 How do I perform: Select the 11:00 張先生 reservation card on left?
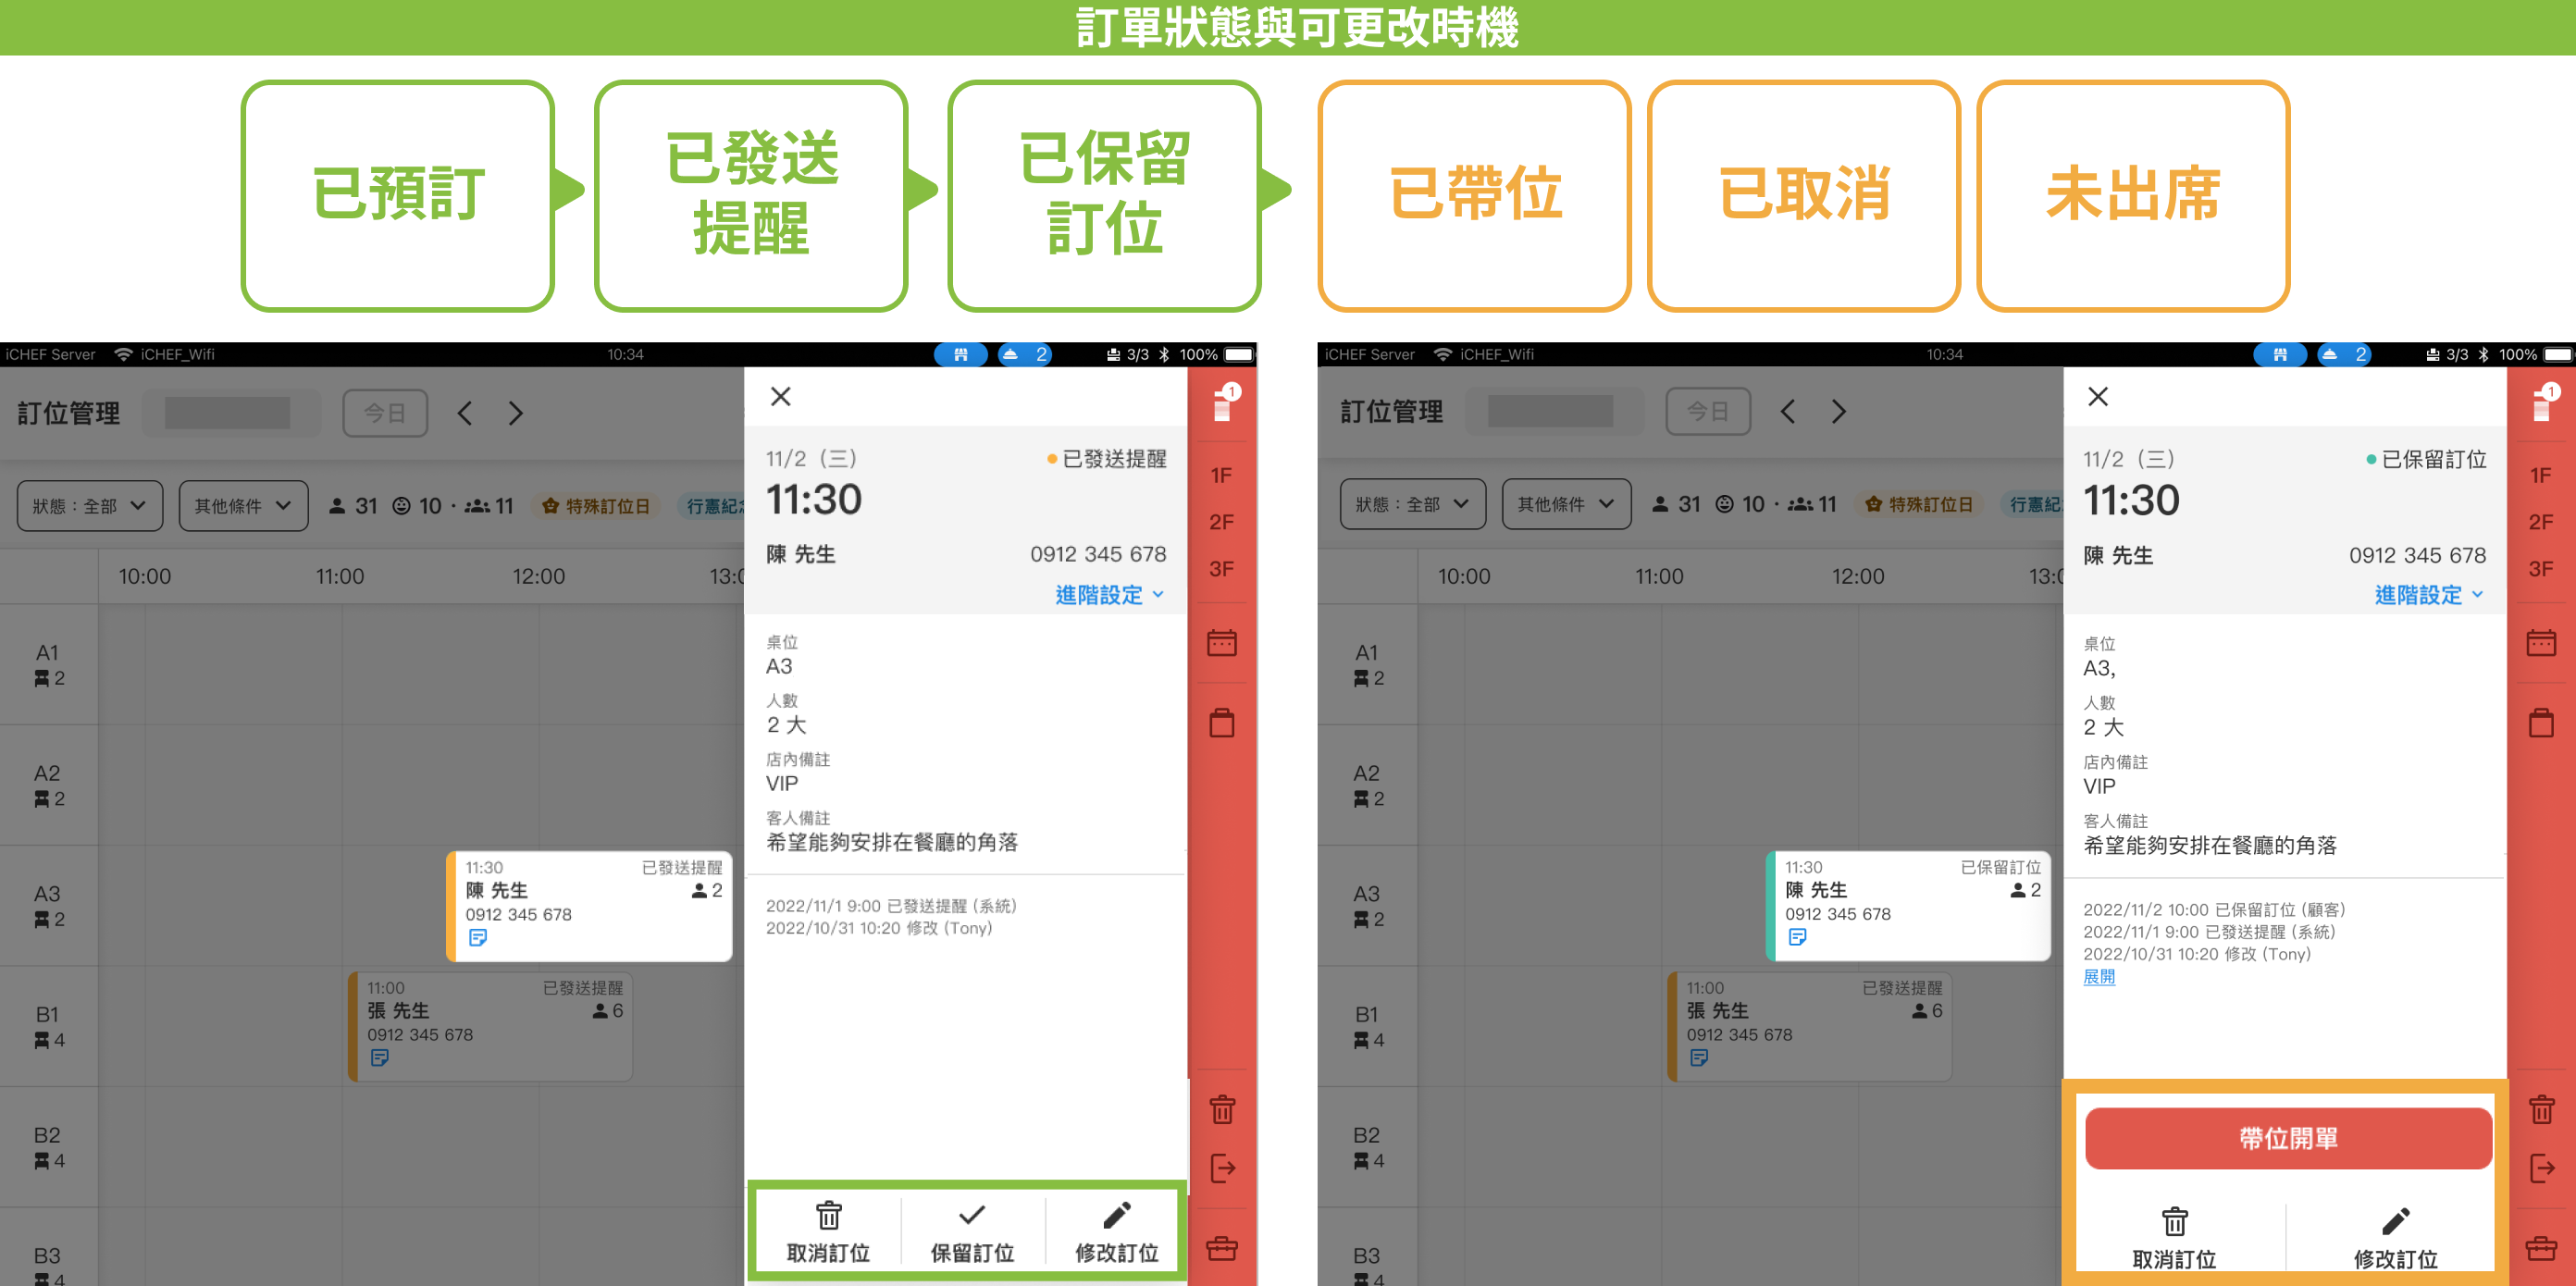pyautogui.click(x=490, y=1025)
